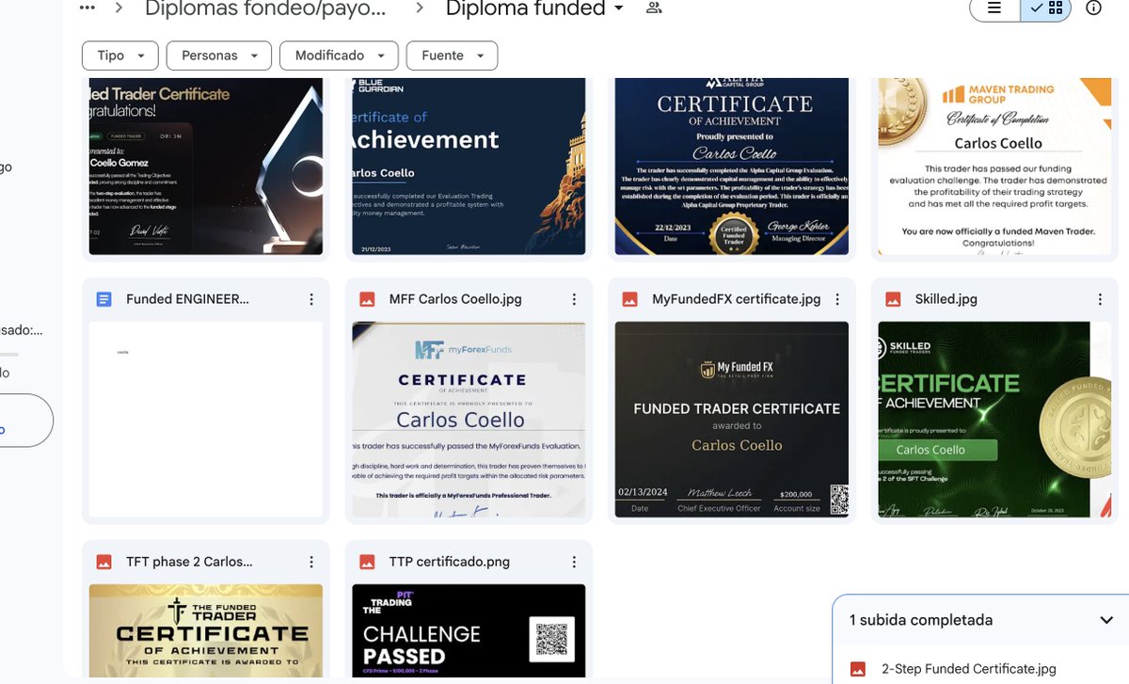Viewport: 1129px width, 684px height.
Task: Click image icon of TTP certificado.png
Action: [367, 562]
